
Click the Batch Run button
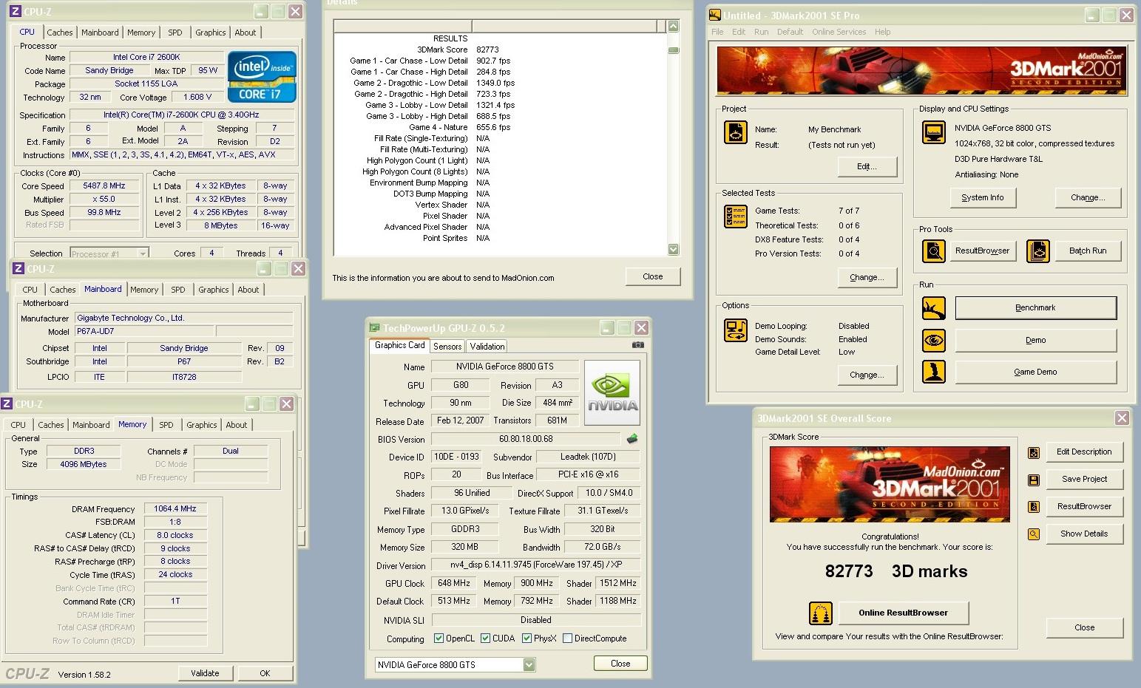pyautogui.click(x=1088, y=251)
